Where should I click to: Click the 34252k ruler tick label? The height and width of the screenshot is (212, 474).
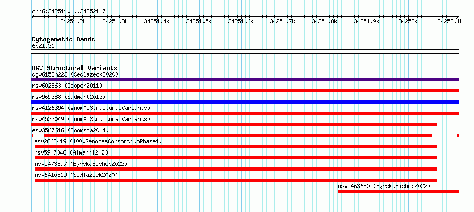408,21
